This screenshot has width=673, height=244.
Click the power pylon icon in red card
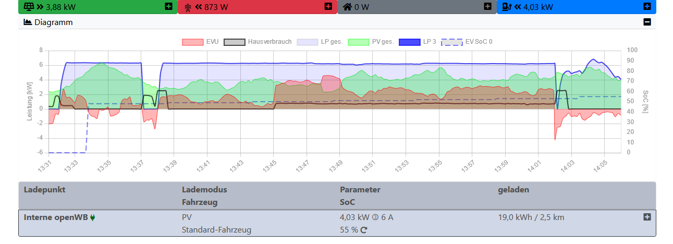[189, 7]
